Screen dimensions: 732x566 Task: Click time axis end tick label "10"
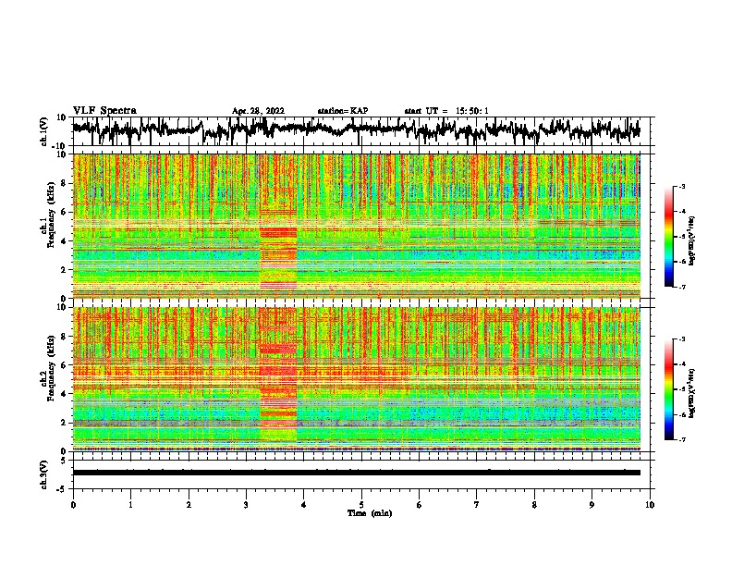pyautogui.click(x=650, y=505)
